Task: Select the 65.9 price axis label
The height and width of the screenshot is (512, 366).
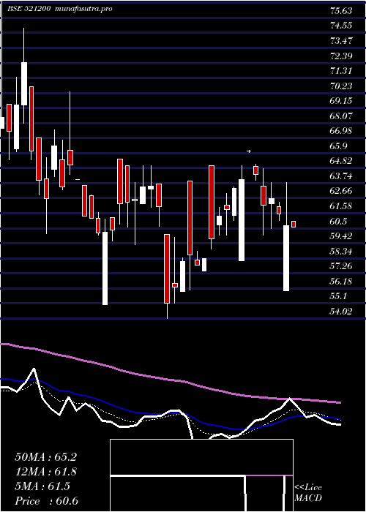Action: [x=338, y=146]
